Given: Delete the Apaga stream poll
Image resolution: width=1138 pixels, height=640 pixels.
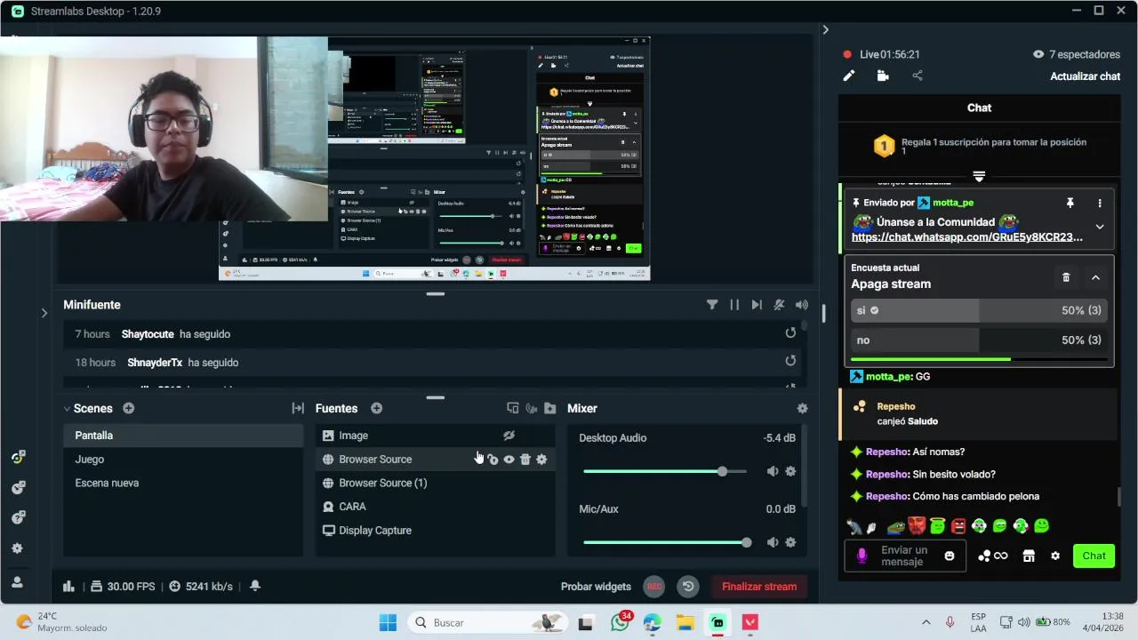Looking at the screenshot, I should pyautogui.click(x=1066, y=277).
